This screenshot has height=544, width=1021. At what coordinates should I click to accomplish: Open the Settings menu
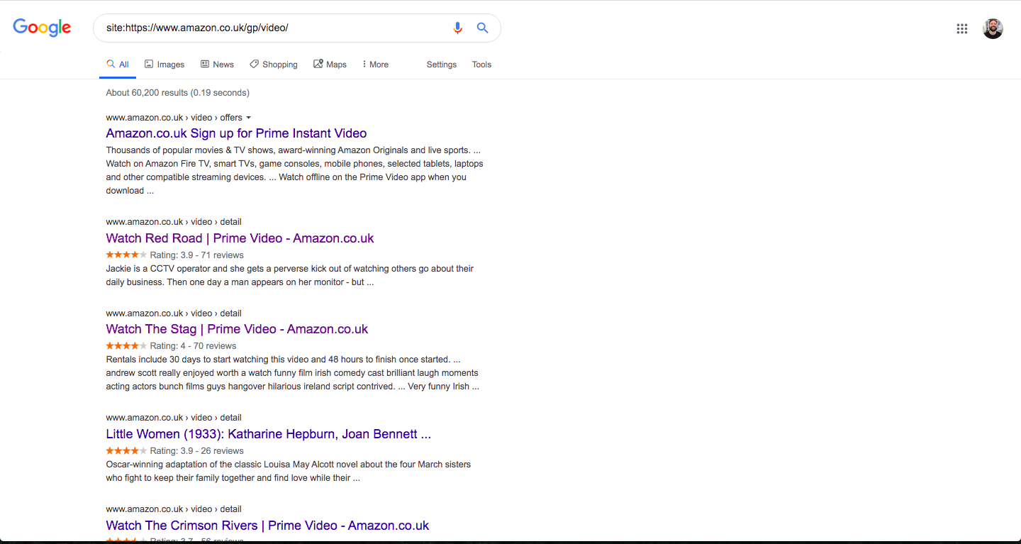coord(441,65)
